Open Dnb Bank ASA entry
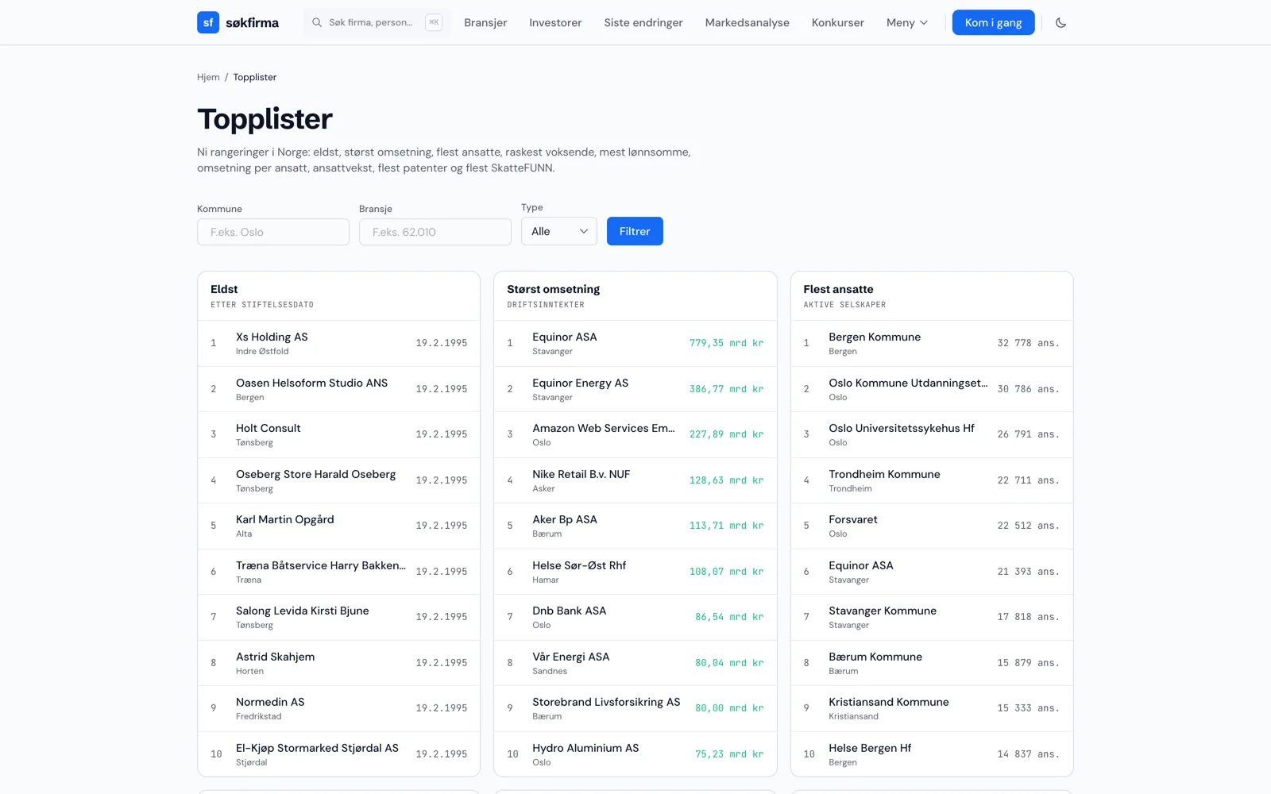Screen dimensions: 1271x794 point(635,617)
